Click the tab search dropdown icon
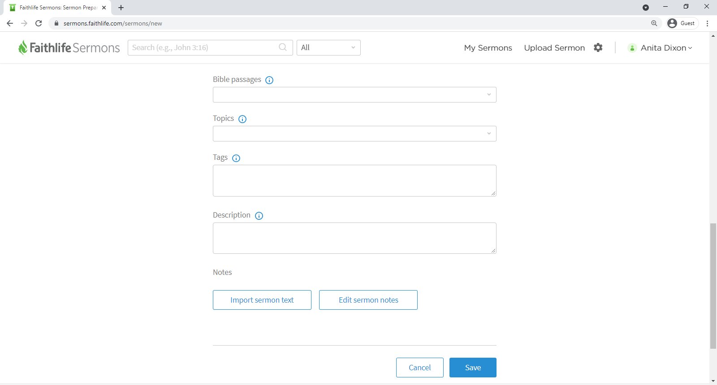Screen dimensions: 717x385 [646, 8]
